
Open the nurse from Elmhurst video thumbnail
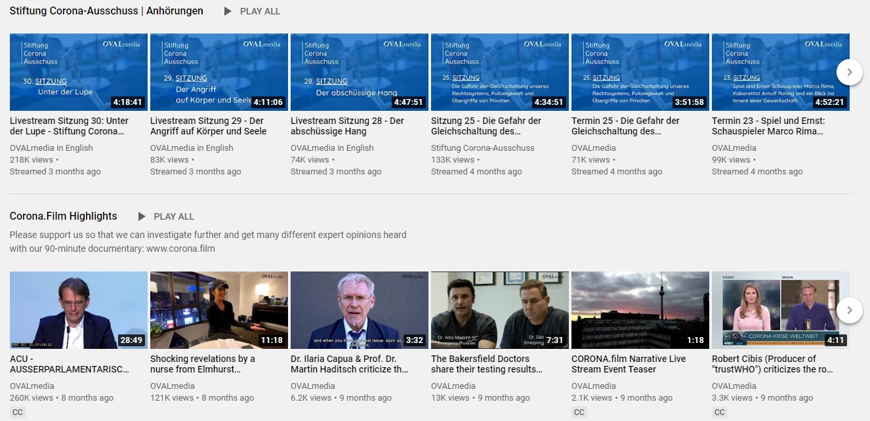[218, 310]
